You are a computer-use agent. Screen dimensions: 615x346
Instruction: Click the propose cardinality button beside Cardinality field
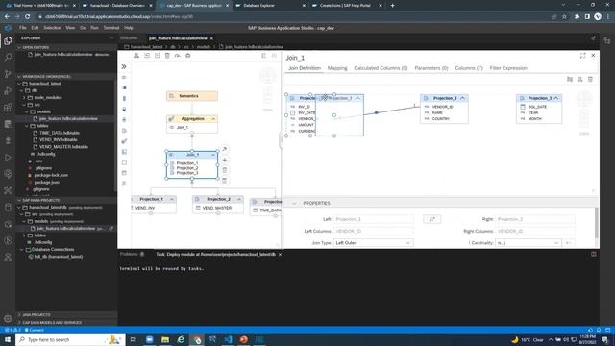click(567, 243)
